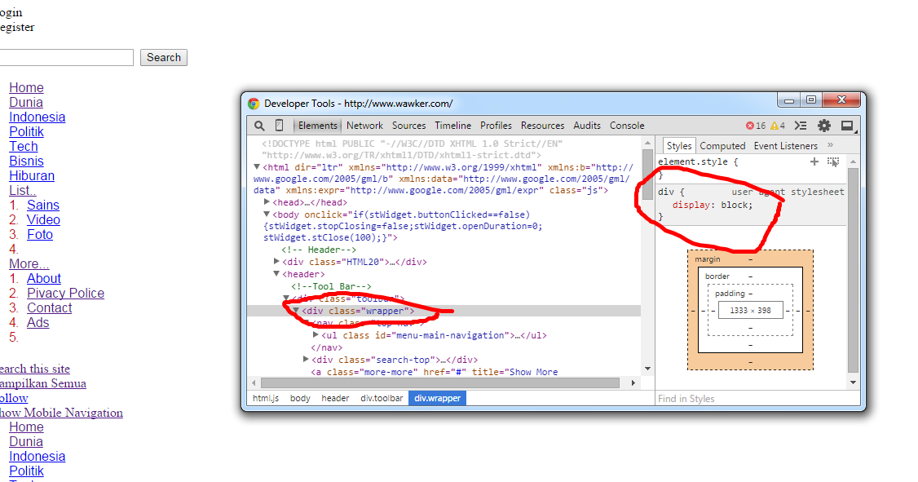Show more Styles sidebar tabs chevron
Image resolution: width=918 pixels, height=482 pixels.
pos(830,145)
